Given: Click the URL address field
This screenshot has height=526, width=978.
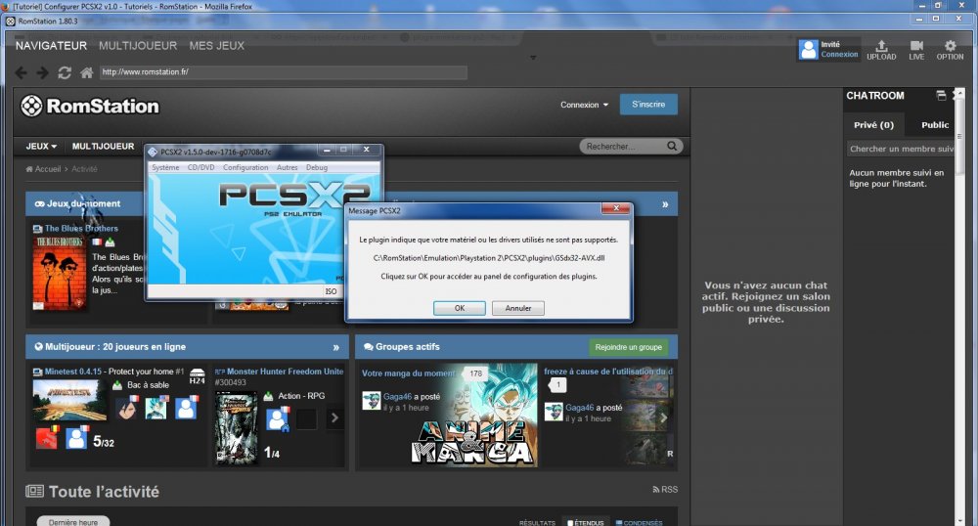Looking at the screenshot, I should pyautogui.click(x=284, y=72).
